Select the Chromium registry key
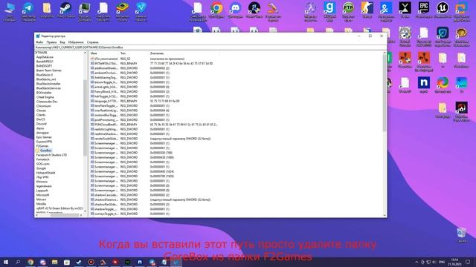This screenshot has width=476, height=267. [x=43, y=106]
